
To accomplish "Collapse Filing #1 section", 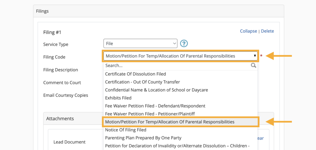I will (x=248, y=31).
